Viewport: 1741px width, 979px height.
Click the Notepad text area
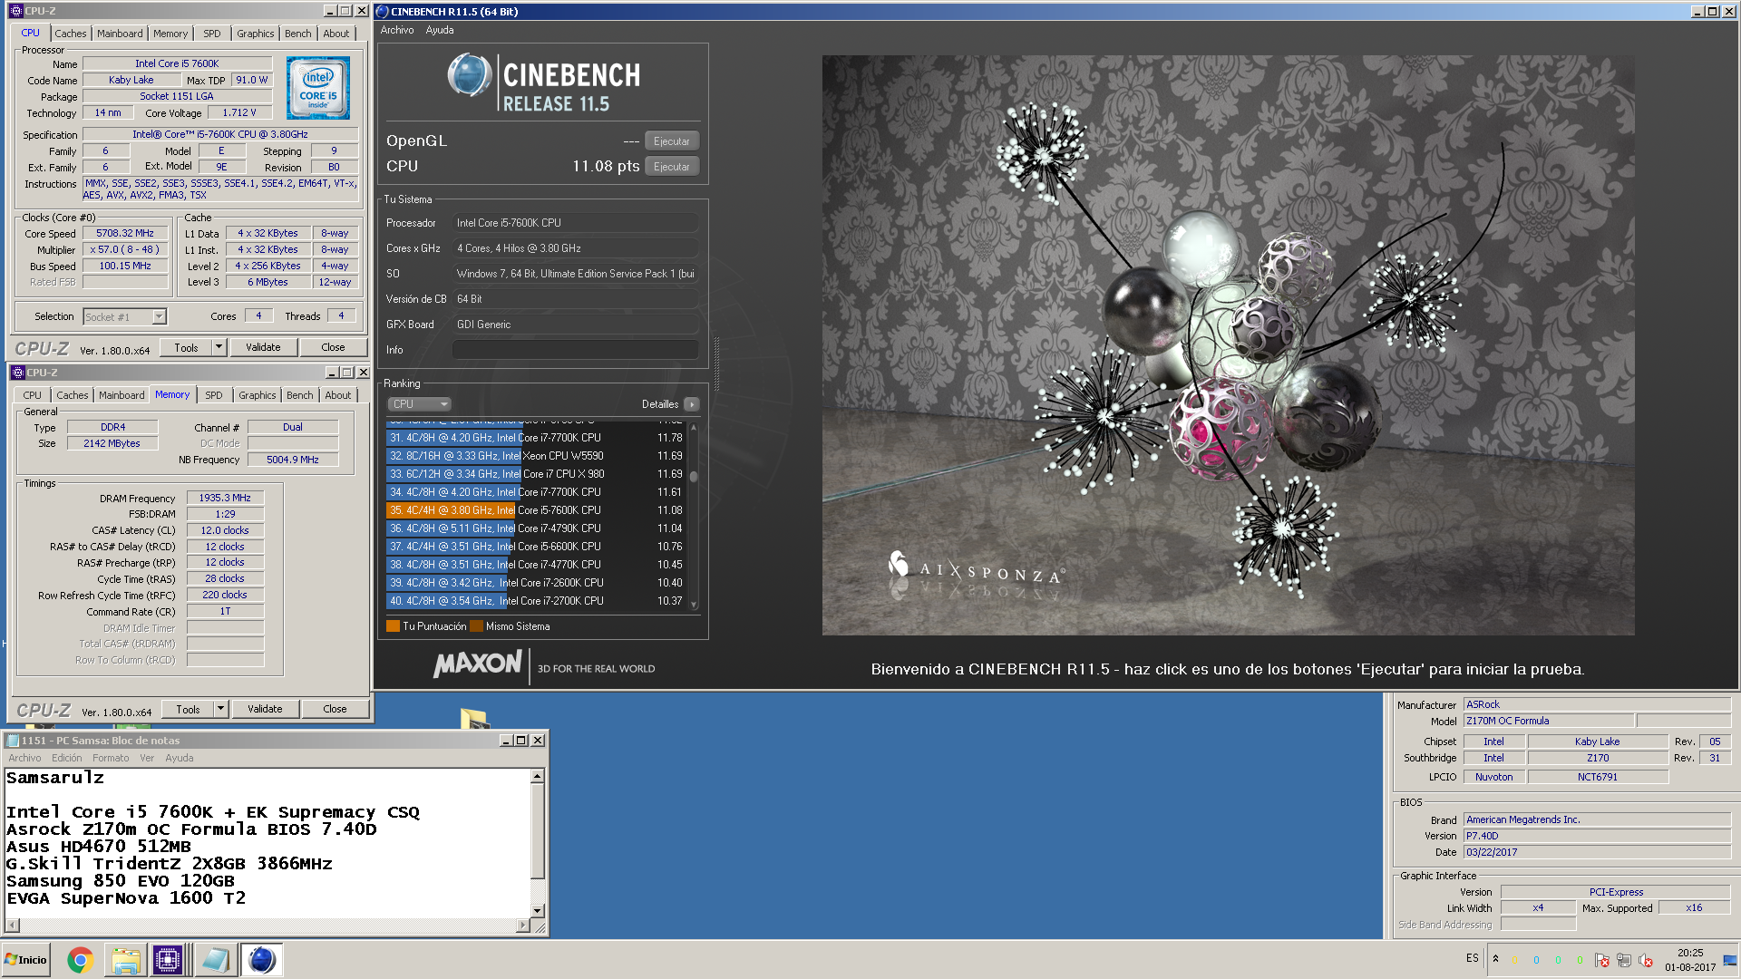(x=268, y=843)
